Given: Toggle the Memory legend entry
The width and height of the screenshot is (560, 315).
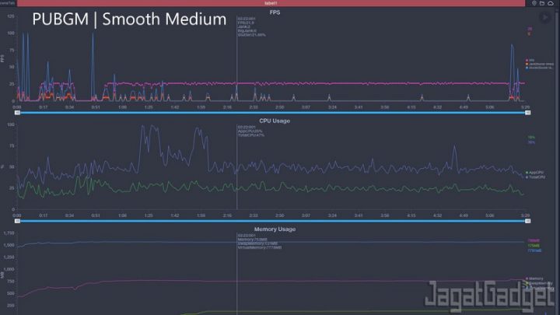Looking at the screenshot, I should [x=534, y=278].
